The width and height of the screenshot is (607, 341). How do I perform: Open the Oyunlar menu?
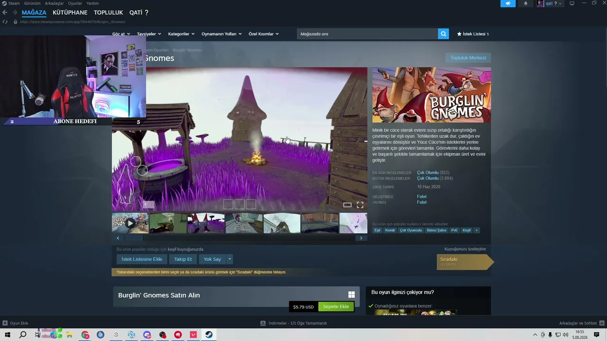click(75, 3)
